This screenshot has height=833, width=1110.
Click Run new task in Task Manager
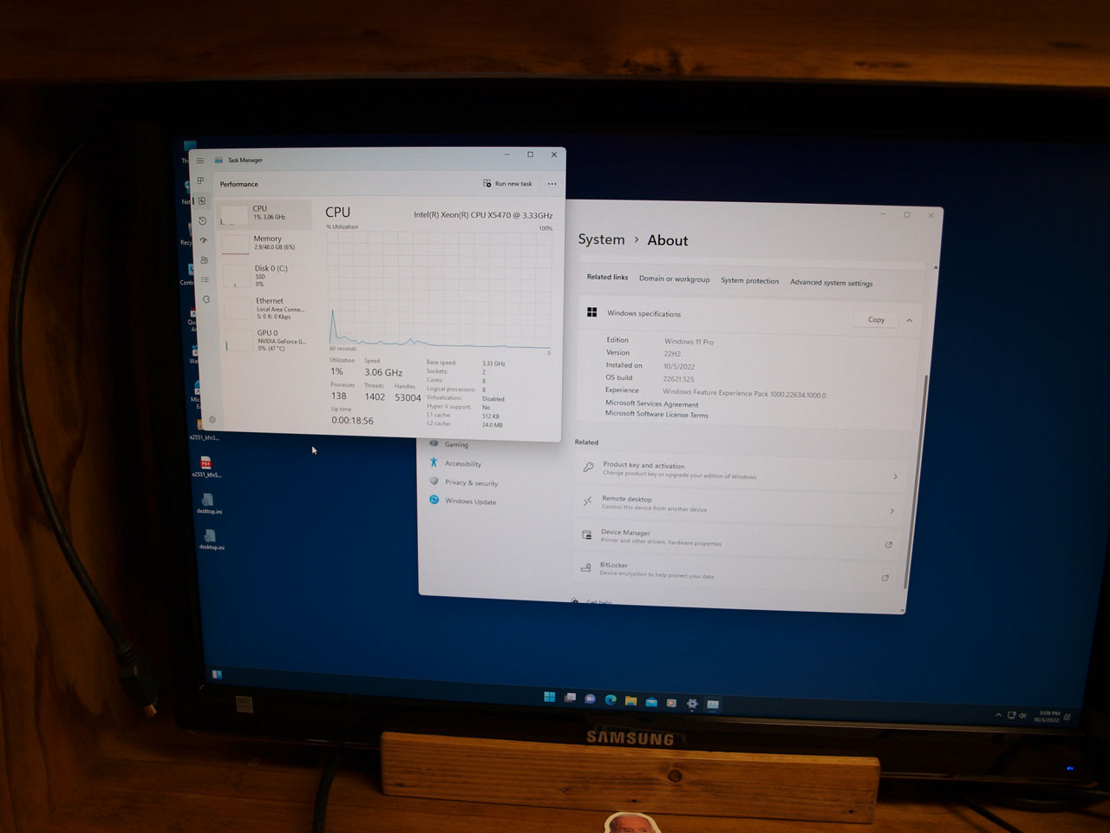coord(507,184)
